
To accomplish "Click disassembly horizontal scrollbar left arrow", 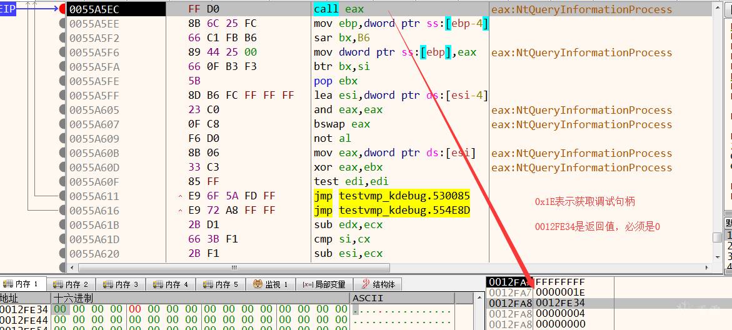I will [73, 268].
